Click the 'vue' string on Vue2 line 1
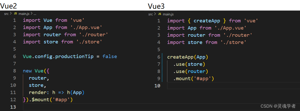Screen dimensions: 300x111 click(x=77, y=20)
